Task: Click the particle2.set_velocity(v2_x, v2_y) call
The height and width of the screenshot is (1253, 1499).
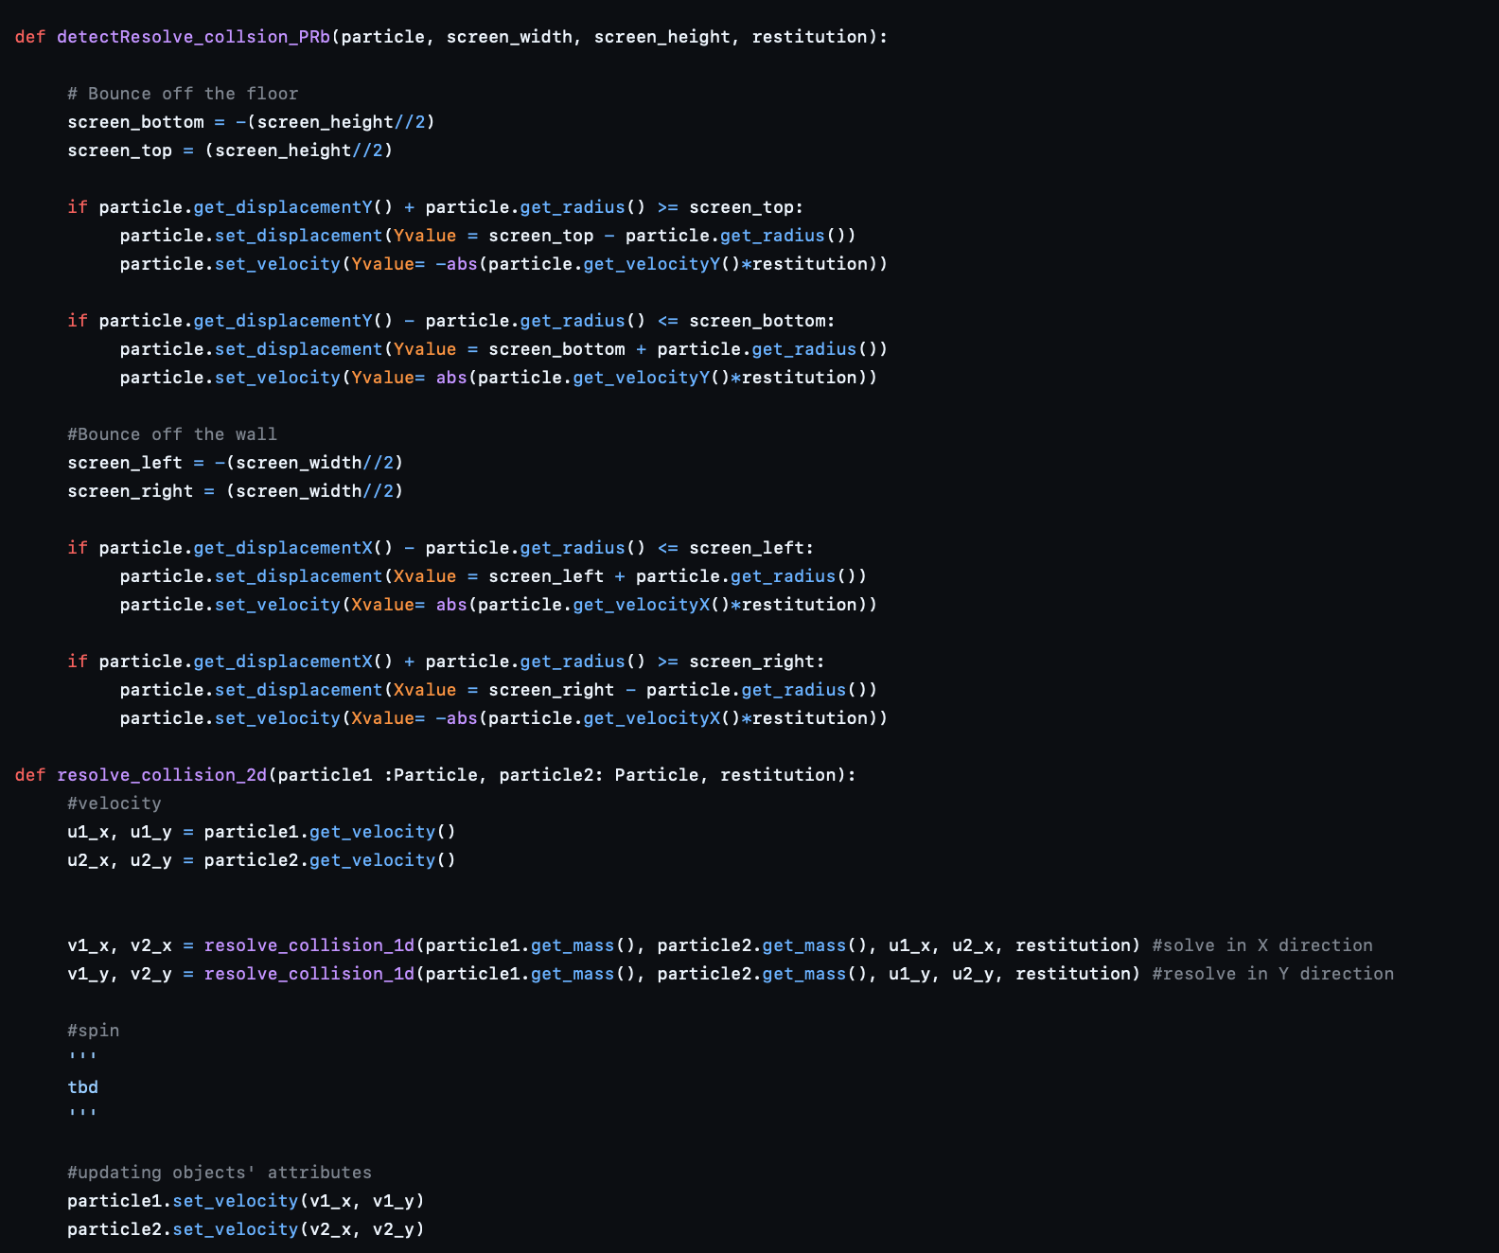Action: [246, 1229]
